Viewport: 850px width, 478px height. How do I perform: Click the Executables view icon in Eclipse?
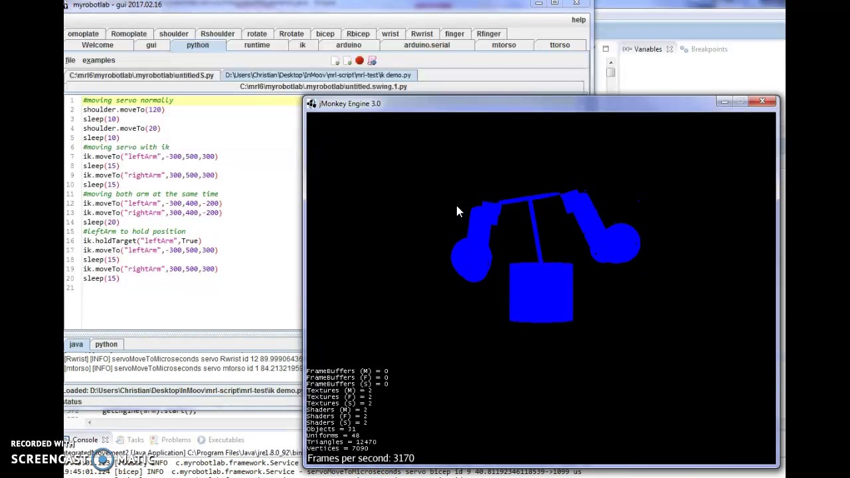point(201,439)
